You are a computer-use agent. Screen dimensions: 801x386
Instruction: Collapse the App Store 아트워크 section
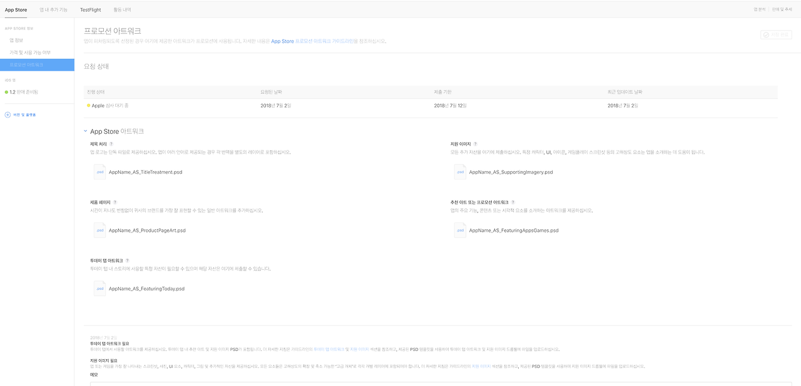(x=86, y=131)
